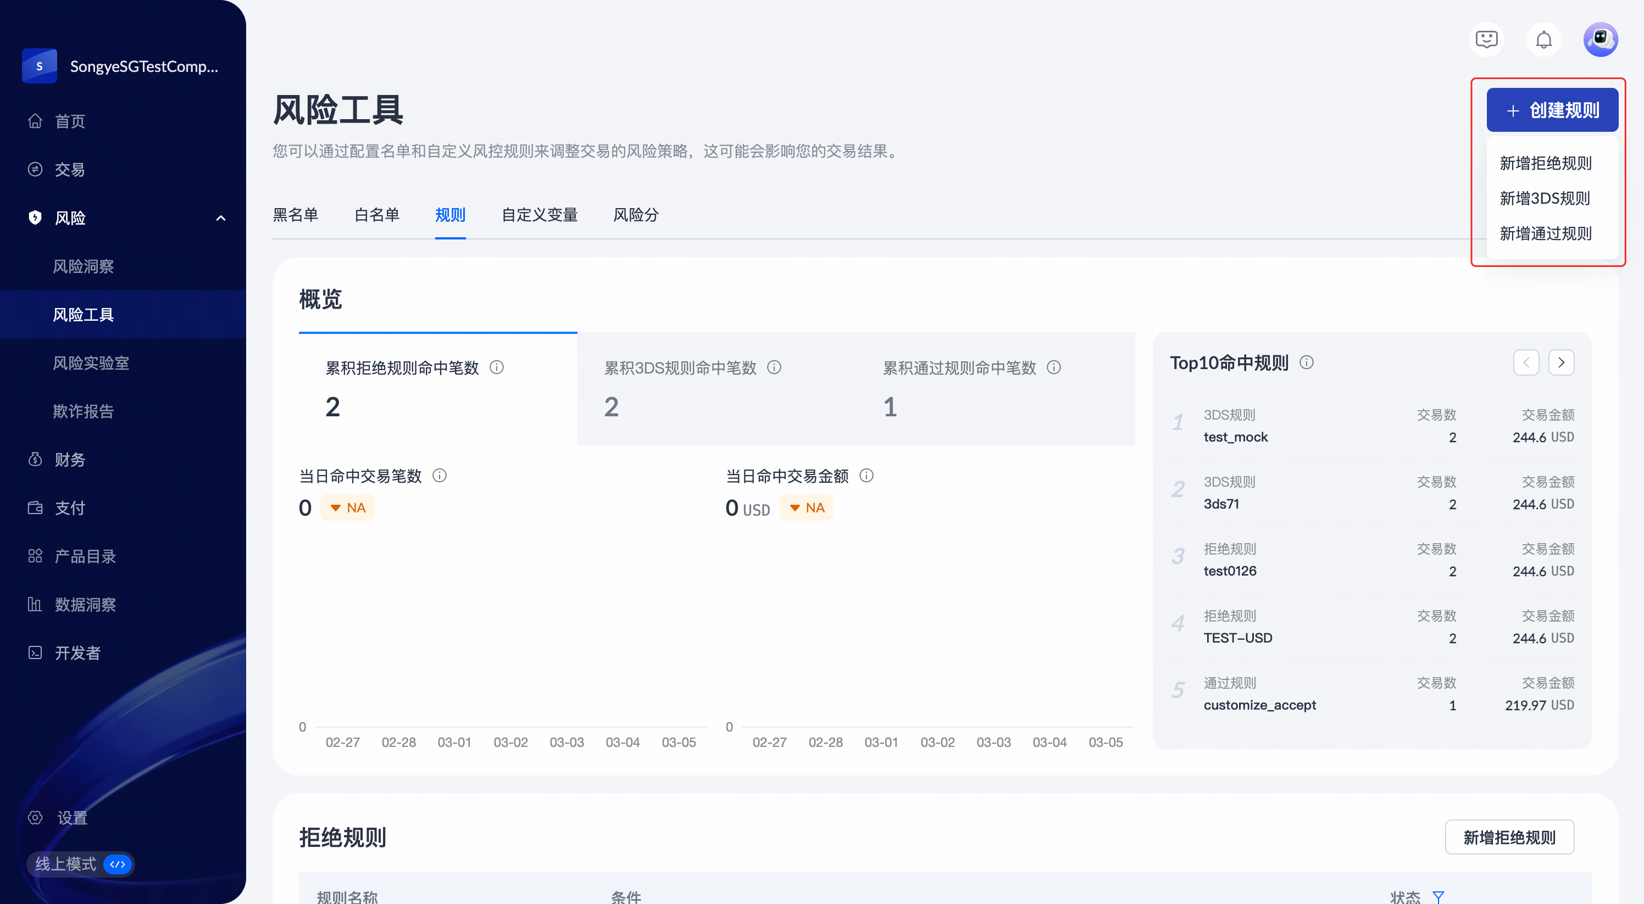The height and width of the screenshot is (904, 1644).
Task: Click the 新增拒绝规则 outlined button
Action: point(1509,837)
